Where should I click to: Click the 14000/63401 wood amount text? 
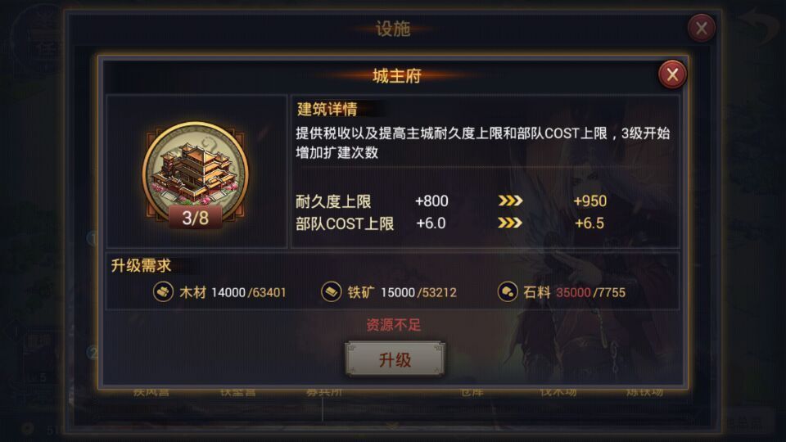pyautogui.click(x=249, y=293)
